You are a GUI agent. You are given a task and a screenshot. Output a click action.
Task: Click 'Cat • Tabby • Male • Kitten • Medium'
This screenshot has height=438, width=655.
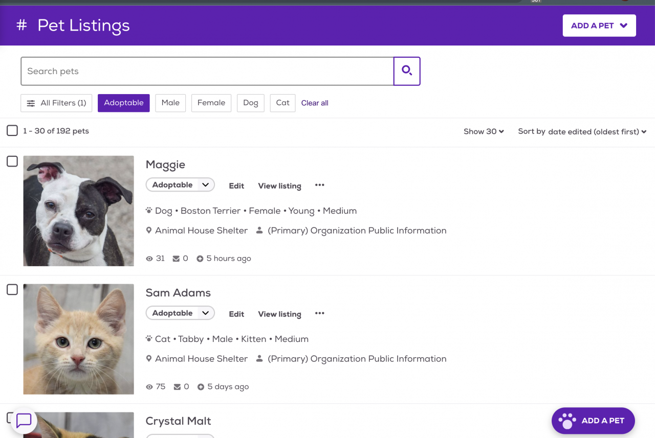tap(232, 339)
